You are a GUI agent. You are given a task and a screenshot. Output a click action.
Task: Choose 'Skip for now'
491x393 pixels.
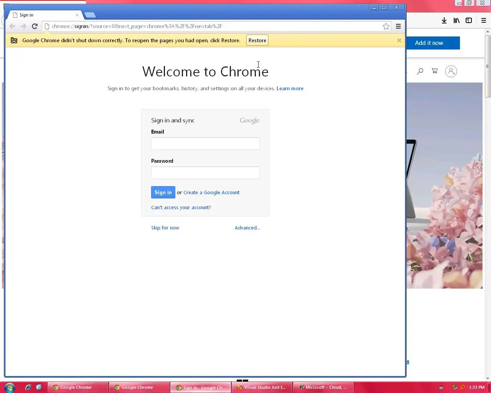coord(165,228)
